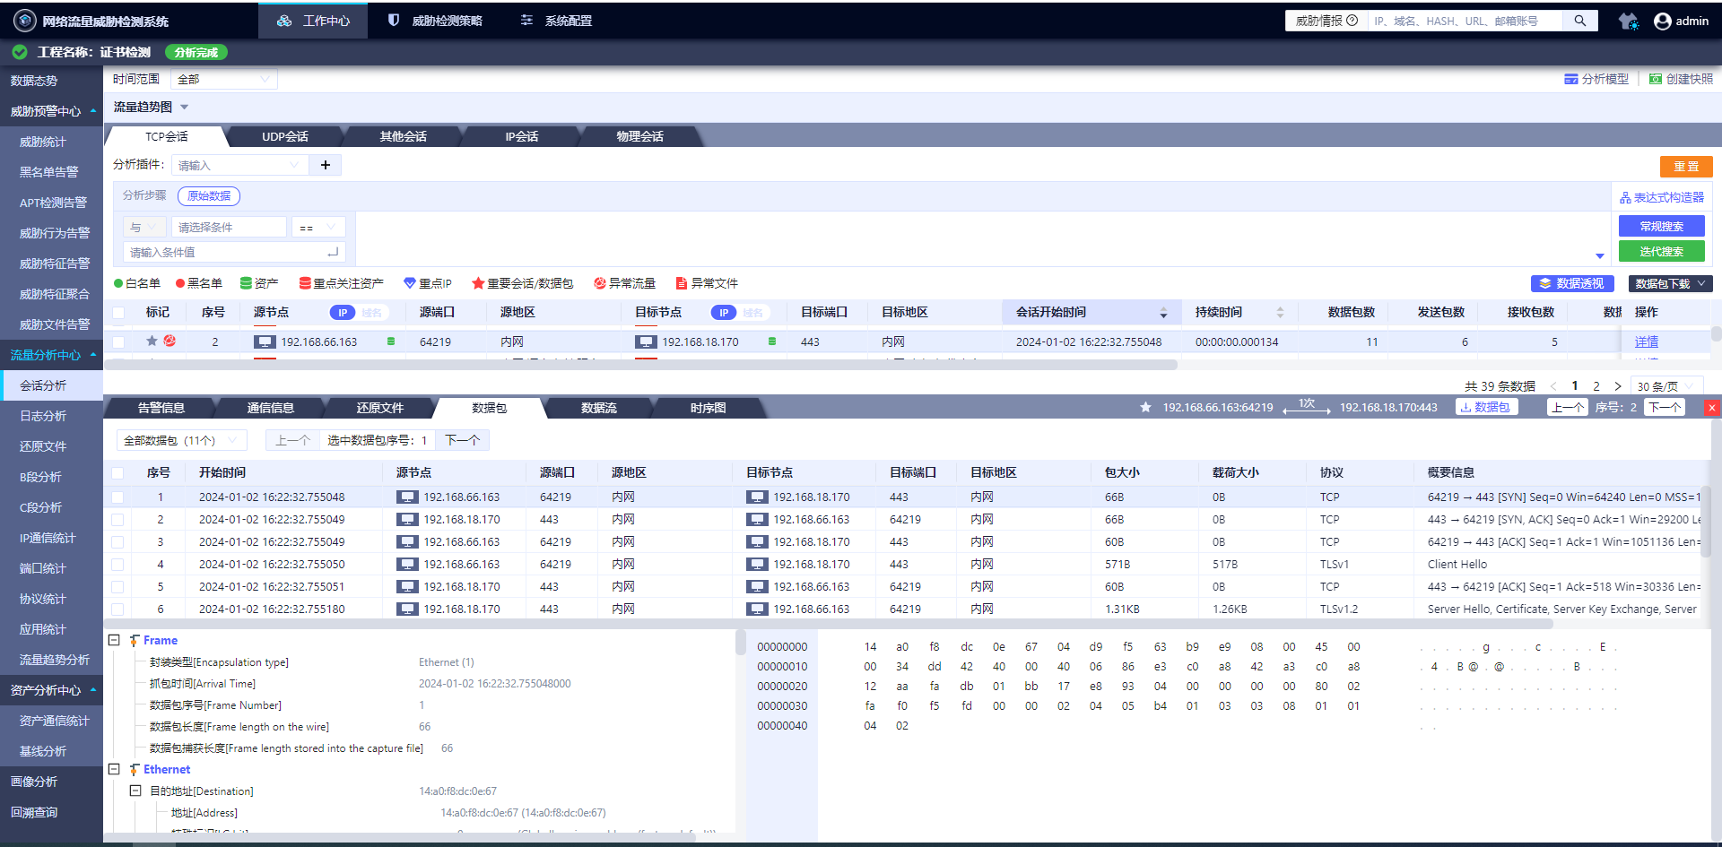Click the red blacklist icon in row 2
This screenshot has width=1722, height=847.
point(170,341)
